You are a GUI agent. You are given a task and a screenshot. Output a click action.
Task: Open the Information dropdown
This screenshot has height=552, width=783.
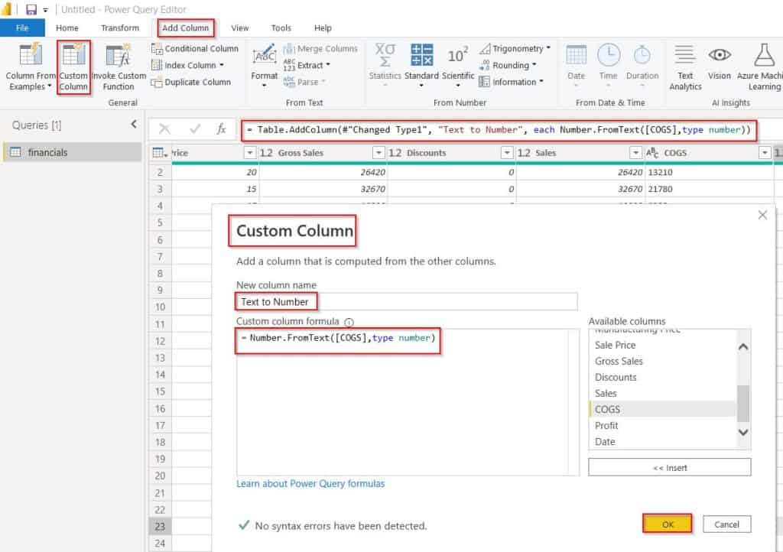(x=541, y=81)
